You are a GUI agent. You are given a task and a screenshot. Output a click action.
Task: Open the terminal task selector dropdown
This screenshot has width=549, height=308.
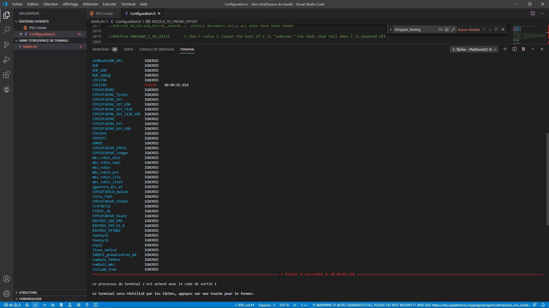coord(474,49)
